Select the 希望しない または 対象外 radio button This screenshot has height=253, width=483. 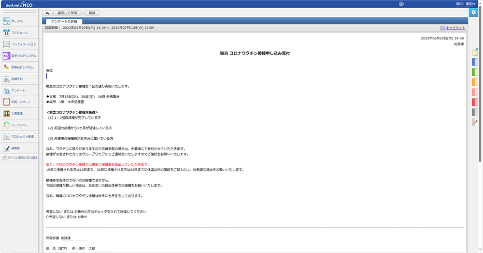click(47, 217)
